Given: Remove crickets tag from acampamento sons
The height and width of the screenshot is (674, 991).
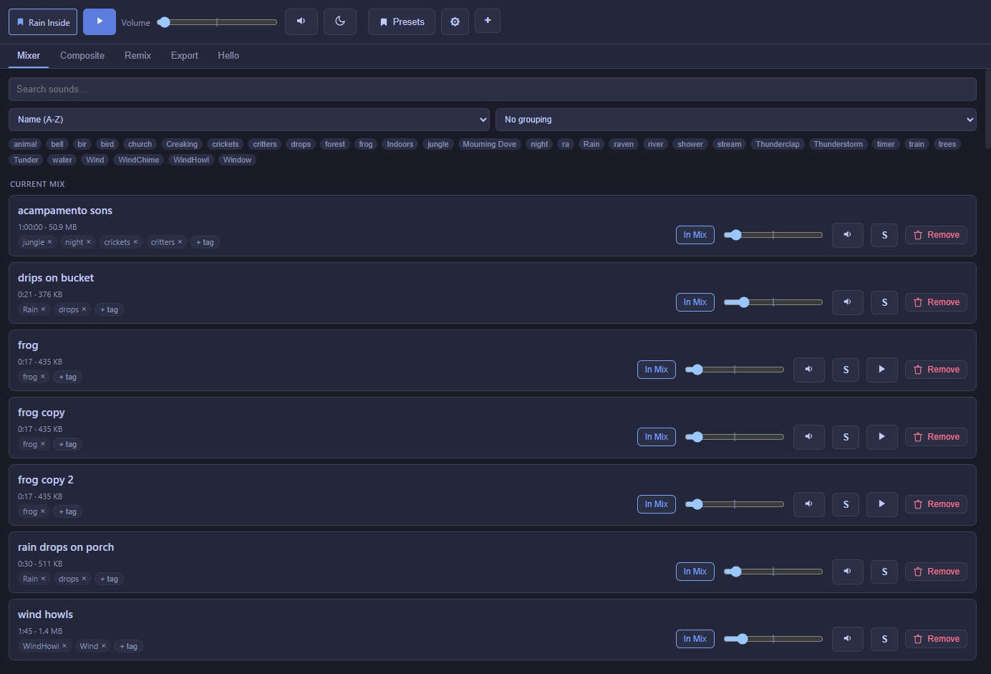Looking at the screenshot, I should pos(135,242).
